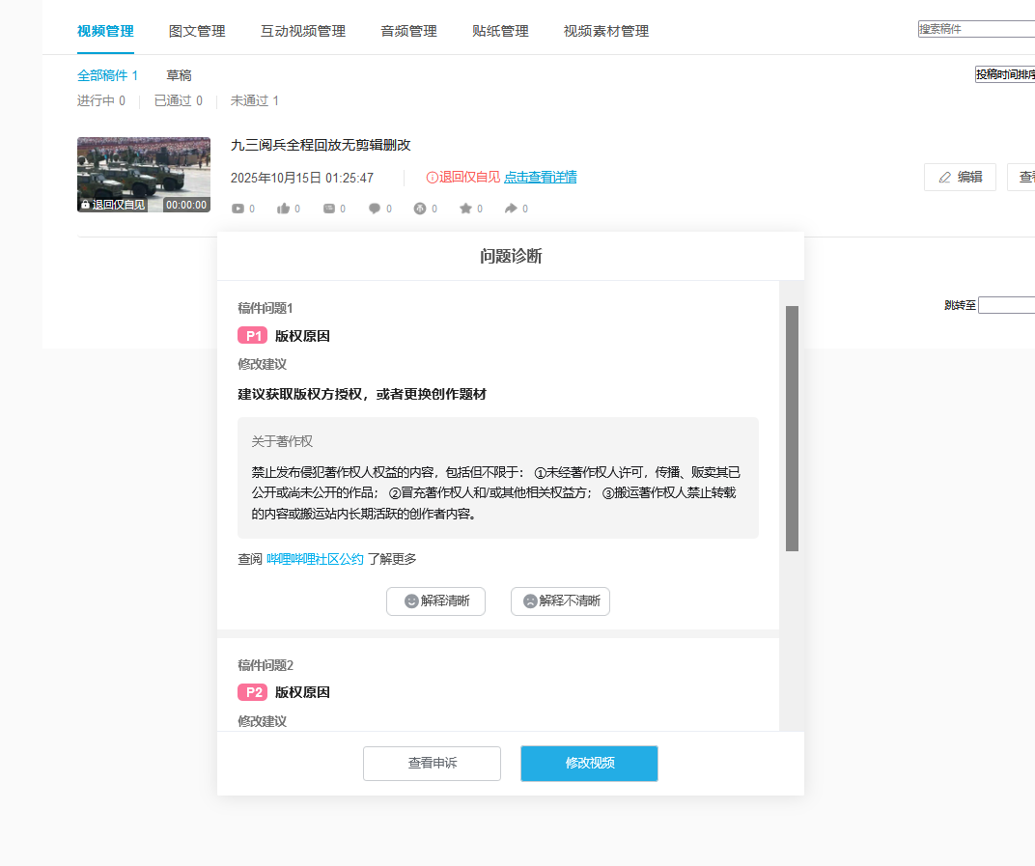Select the 草稿 drafts filter
The height and width of the screenshot is (866, 1035).
pos(179,75)
